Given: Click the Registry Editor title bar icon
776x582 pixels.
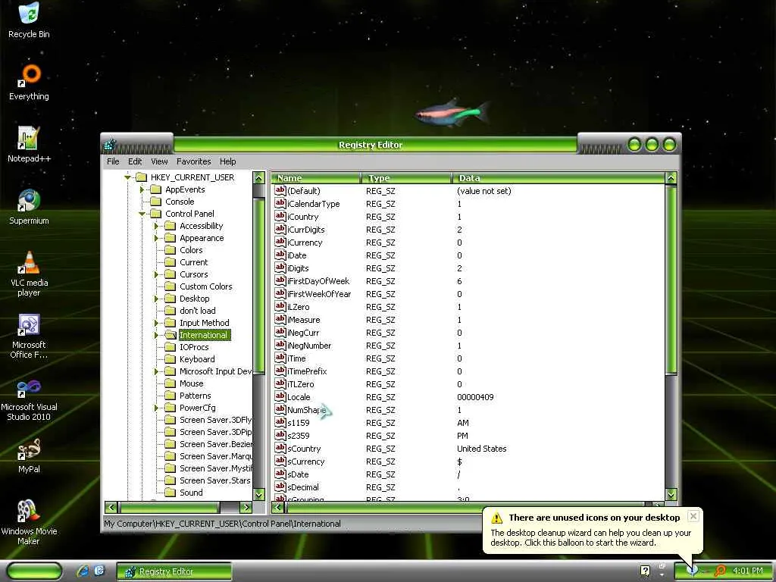Looking at the screenshot, I should tap(110, 145).
